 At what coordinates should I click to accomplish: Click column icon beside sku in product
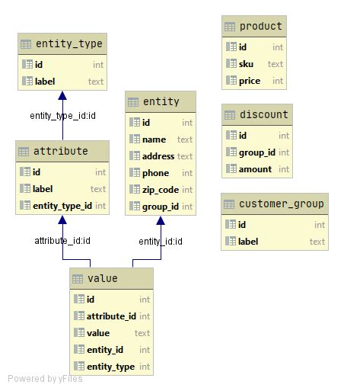click(231, 63)
